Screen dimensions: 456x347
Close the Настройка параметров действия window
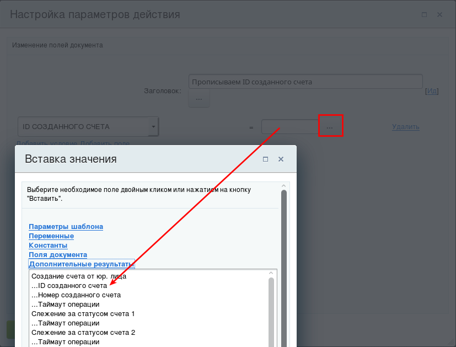[x=439, y=14]
